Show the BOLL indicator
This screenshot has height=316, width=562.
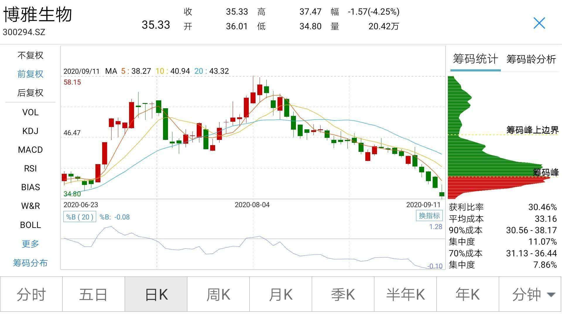coord(30,225)
